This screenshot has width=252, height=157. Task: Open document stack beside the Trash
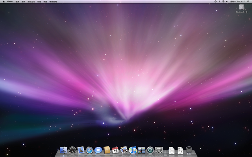[180, 150]
